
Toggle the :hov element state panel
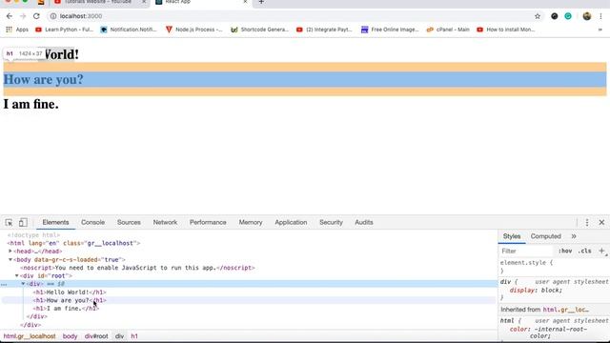click(565, 251)
